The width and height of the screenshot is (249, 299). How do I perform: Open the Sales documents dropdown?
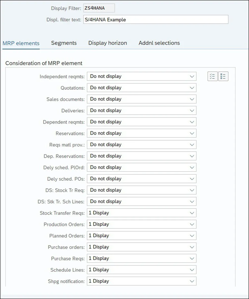pyautogui.click(x=192, y=99)
